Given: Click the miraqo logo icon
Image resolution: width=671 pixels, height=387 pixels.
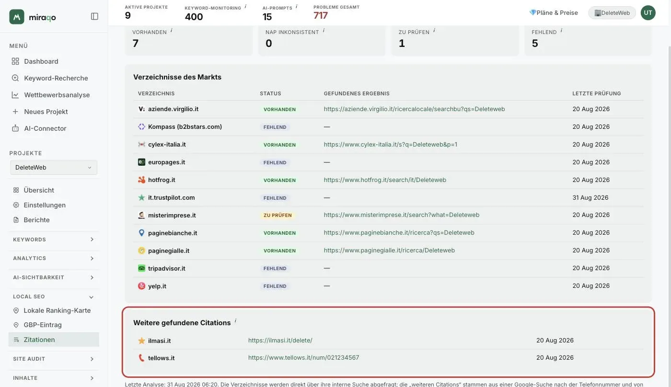Looking at the screenshot, I should [17, 17].
